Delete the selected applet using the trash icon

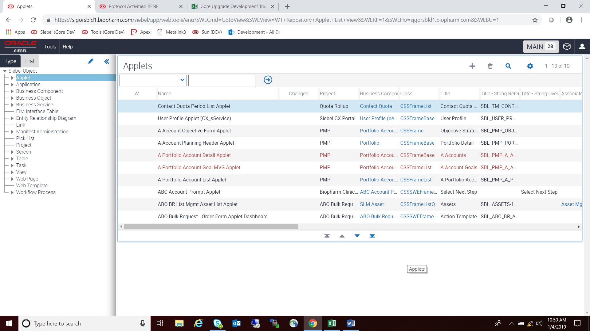coord(490,66)
